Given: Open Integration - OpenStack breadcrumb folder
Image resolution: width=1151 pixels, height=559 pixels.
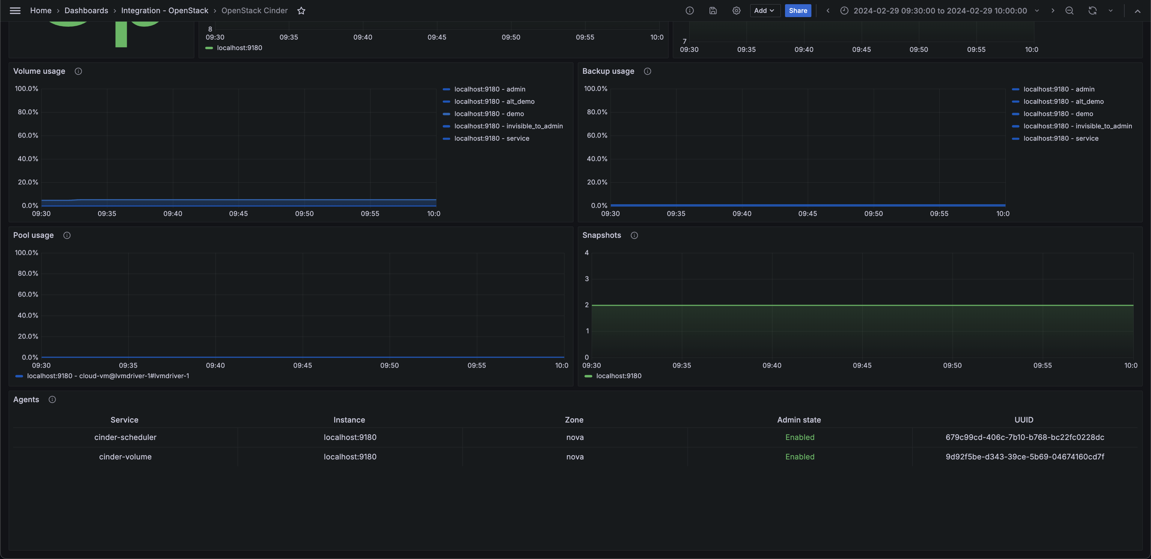Looking at the screenshot, I should coord(165,10).
